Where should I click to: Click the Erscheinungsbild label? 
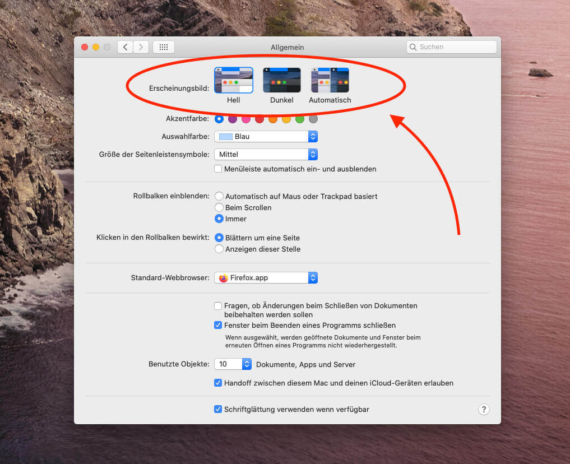(179, 89)
